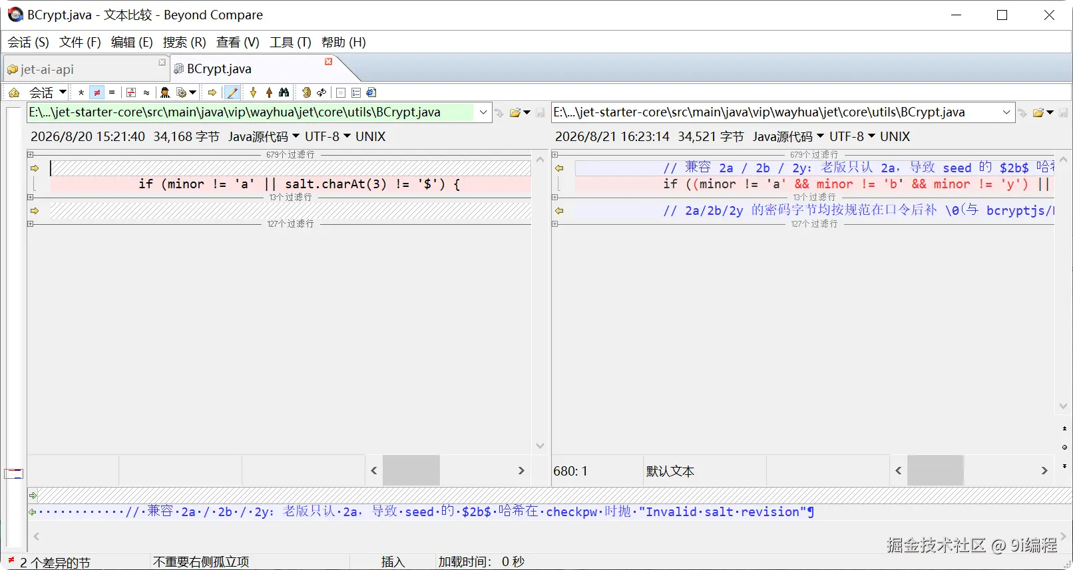Expand the left file path history dropdown
The image size is (1073, 570).
[x=483, y=112]
